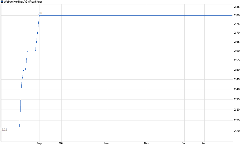Click the Nov. month label

click(107, 143)
